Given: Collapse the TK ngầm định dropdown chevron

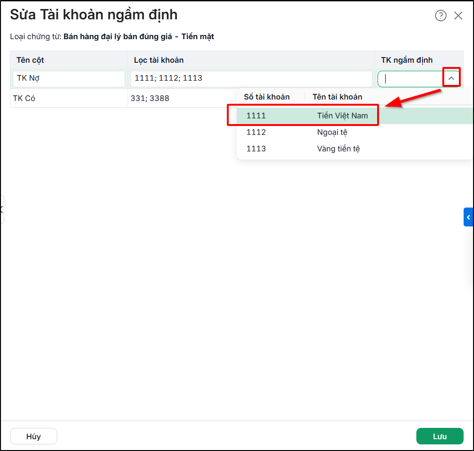Looking at the screenshot, I should (451, 78).
